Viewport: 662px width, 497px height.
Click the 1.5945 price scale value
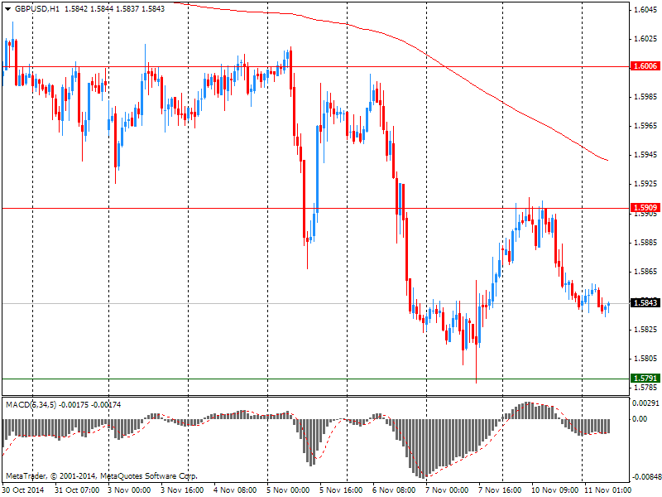(x=646, y=155)
